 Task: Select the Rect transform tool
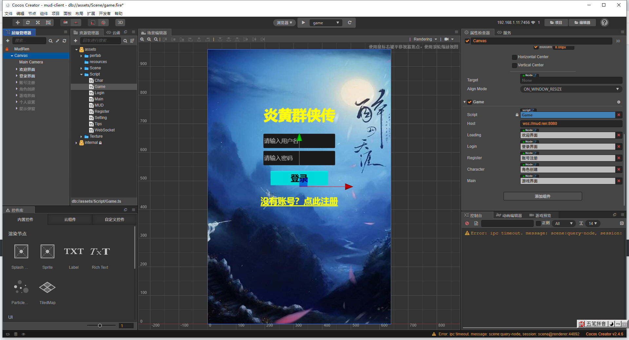click(48, 23)
